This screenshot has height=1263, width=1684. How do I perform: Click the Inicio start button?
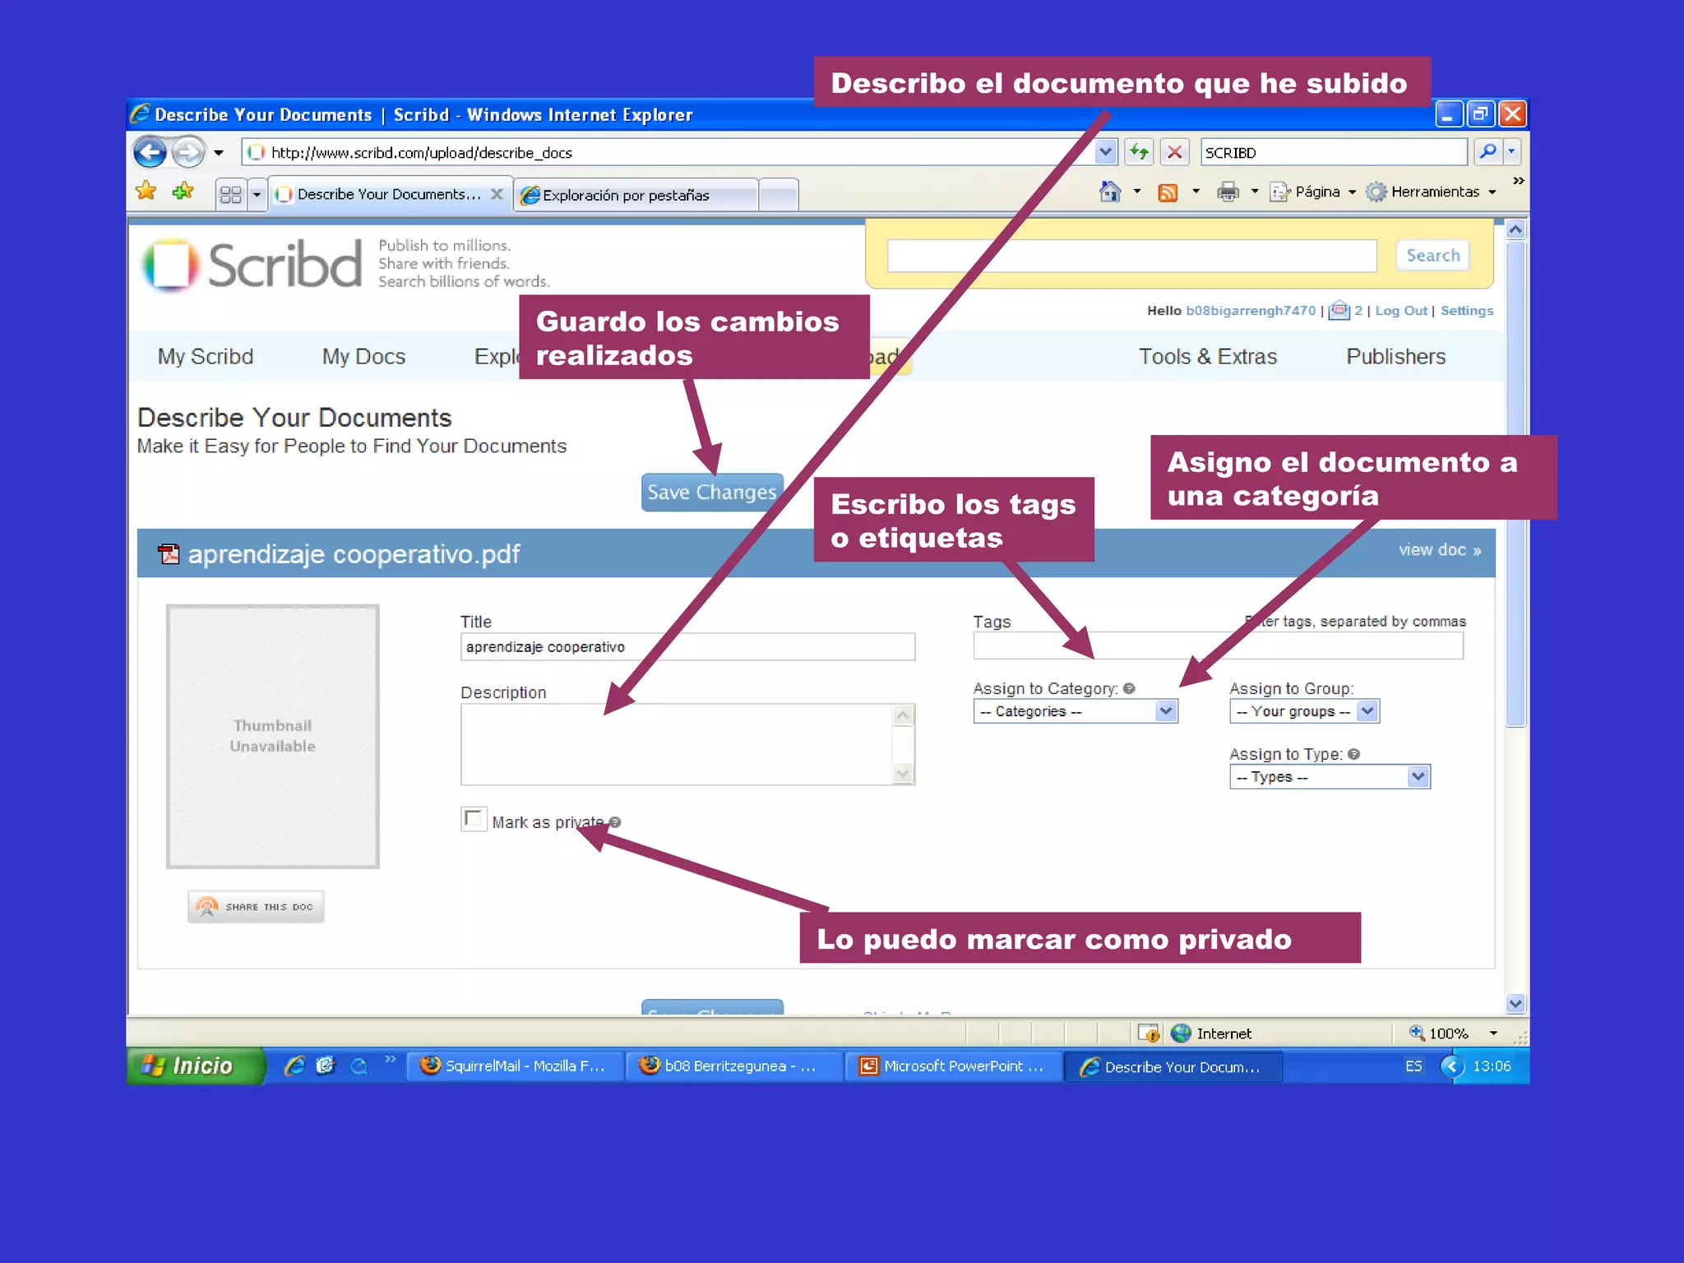pos(195,1066)
